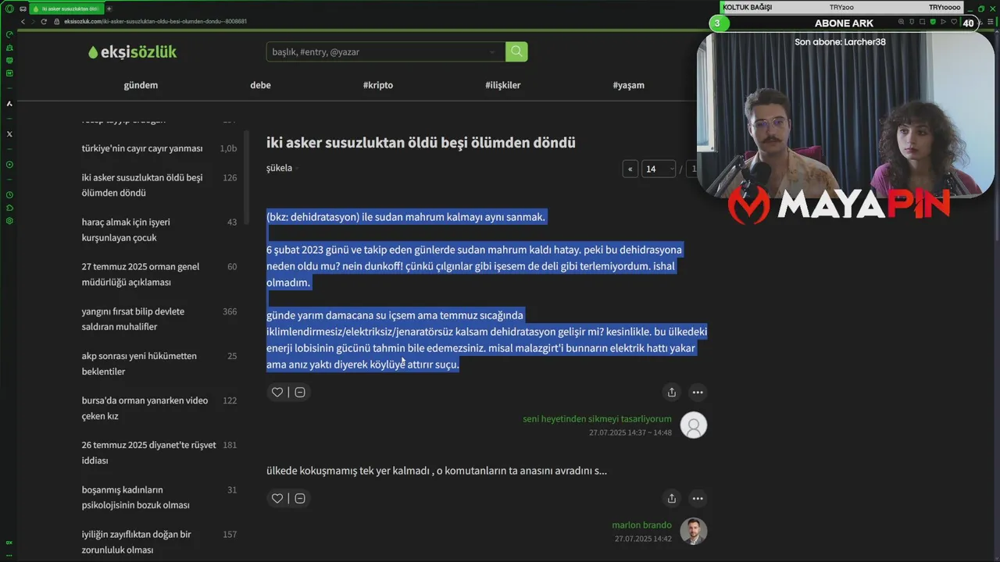This screenshot has width=1000, height=562.
Task: Open topic yangını fırsat bilip devlete saldıran muhalifler
Action: 133,318
